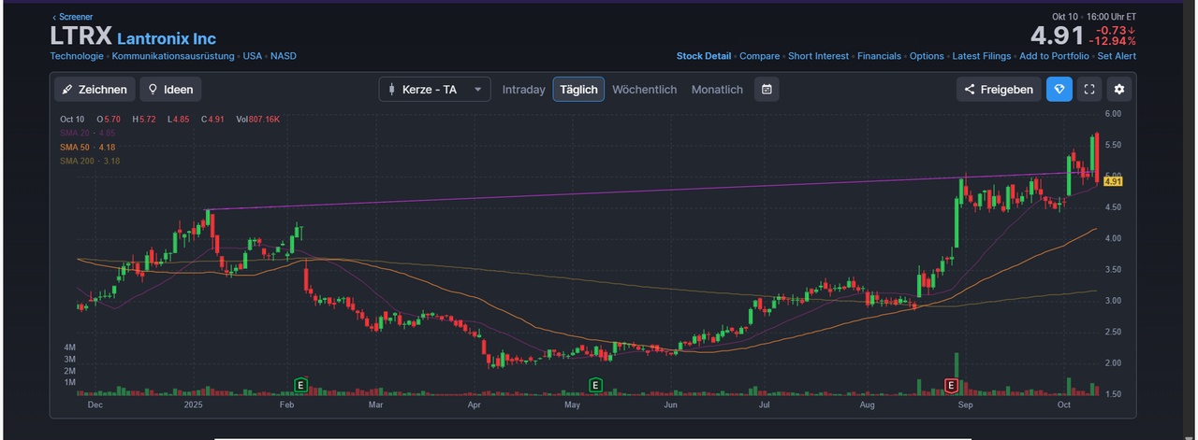Image resolution: width=1198 pixels, height=440 pixels.
Task: Enter fullscreen chart mode
Action: (x=1088, y=90)
